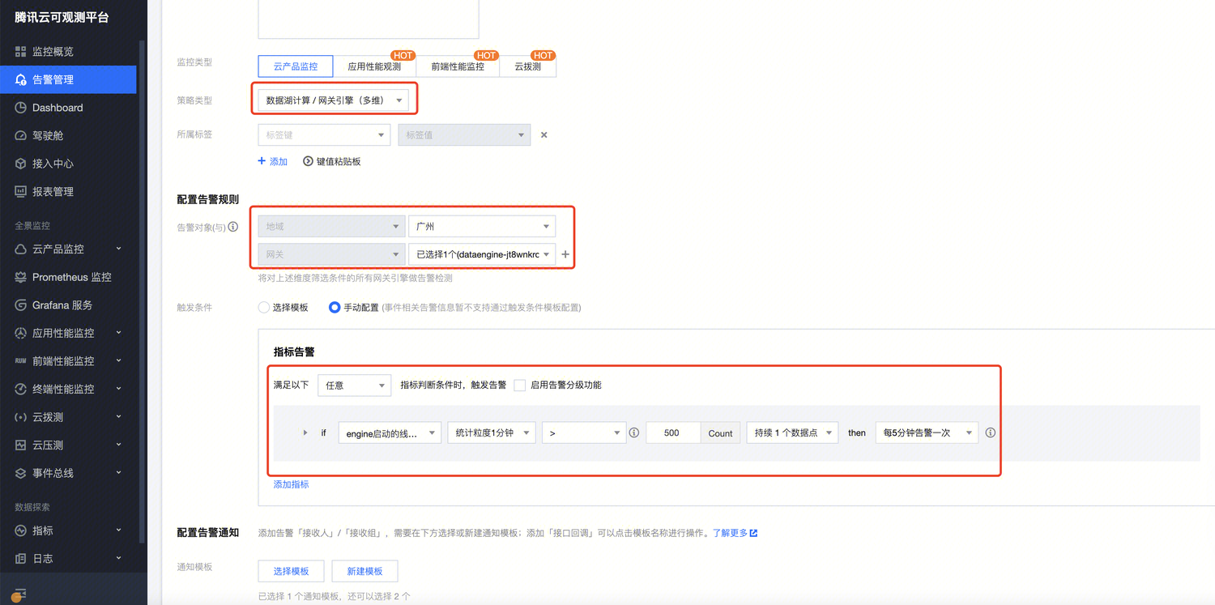
Task: Click the 驾驶舱 gauge icon
Action: [x=21, y=135]
